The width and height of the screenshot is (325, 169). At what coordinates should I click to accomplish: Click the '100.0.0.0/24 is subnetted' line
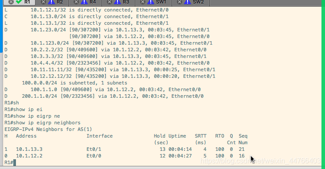tap(74, 83)
